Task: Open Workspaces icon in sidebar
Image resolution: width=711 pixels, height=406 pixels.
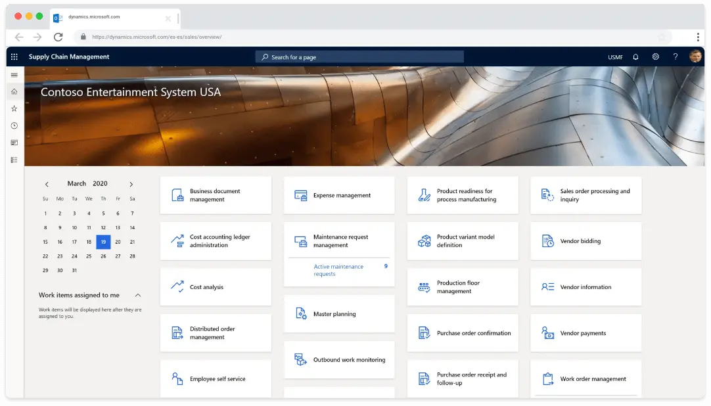Action: click(14, 143)
